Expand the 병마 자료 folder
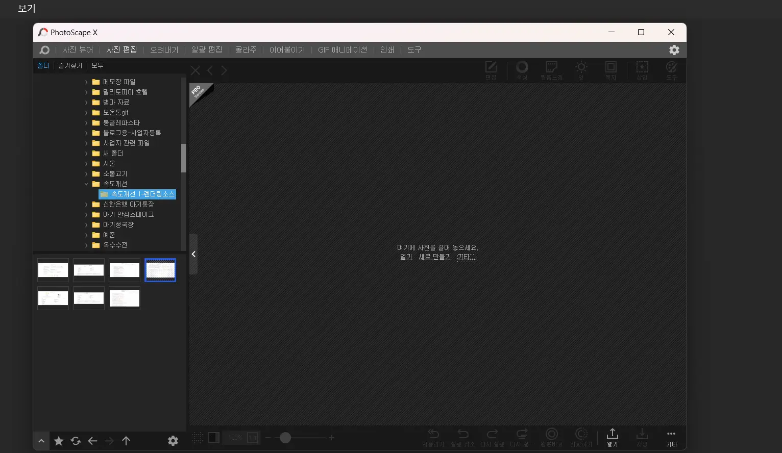Image resolution: width=782 pixels, height=453 pixels. click(x=86, y=102)
